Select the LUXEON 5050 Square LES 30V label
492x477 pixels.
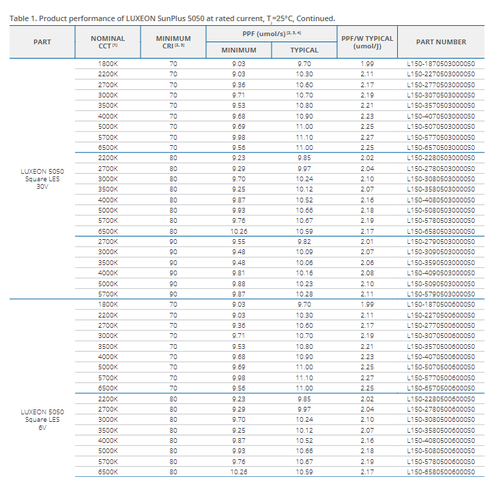pyautogui.click(x=42, y=179)
